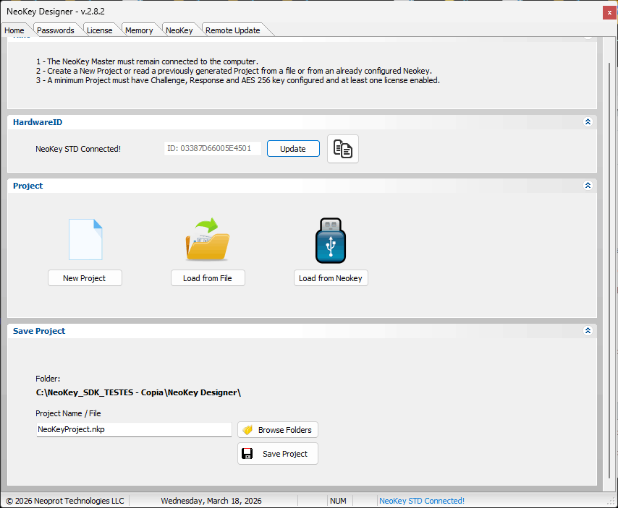Click the folder Load from File icon
This screenshot has width=618, height=508.
coord(208,240)
